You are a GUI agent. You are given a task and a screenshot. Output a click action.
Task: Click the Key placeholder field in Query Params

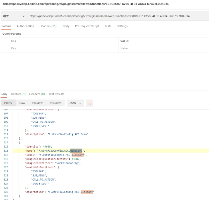63,48
